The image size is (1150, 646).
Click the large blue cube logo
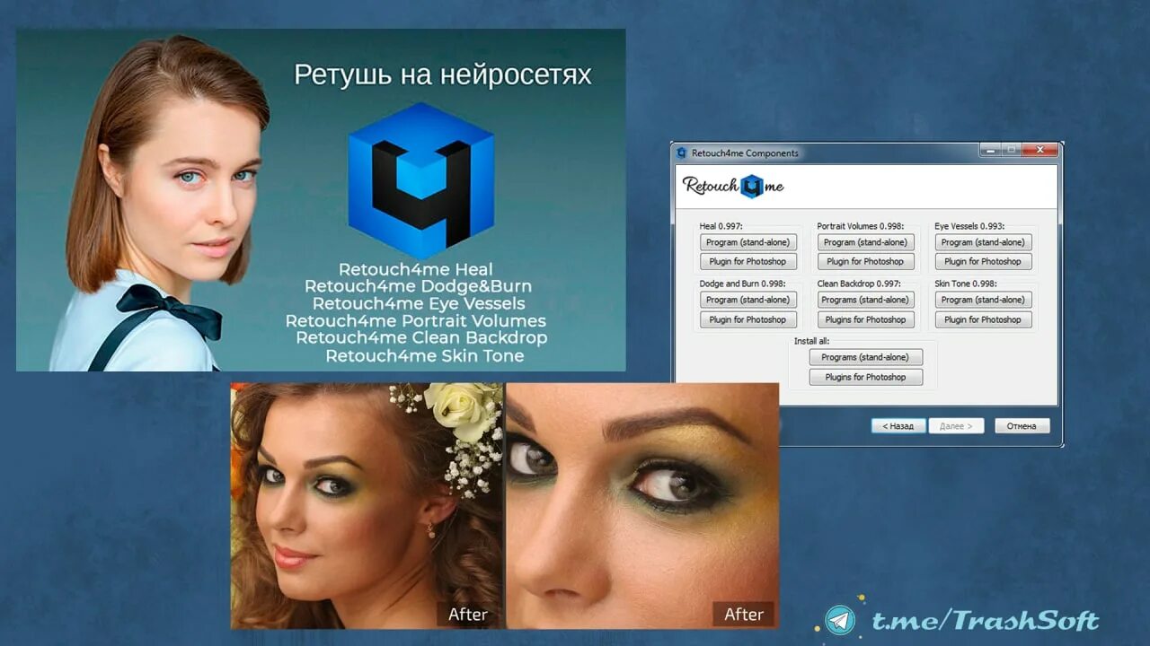420,180
